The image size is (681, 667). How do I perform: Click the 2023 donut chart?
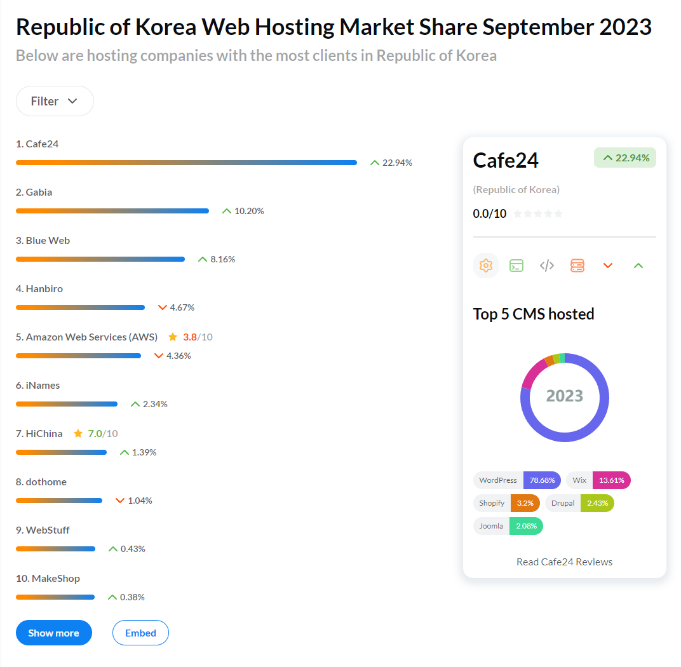[564, 397]
